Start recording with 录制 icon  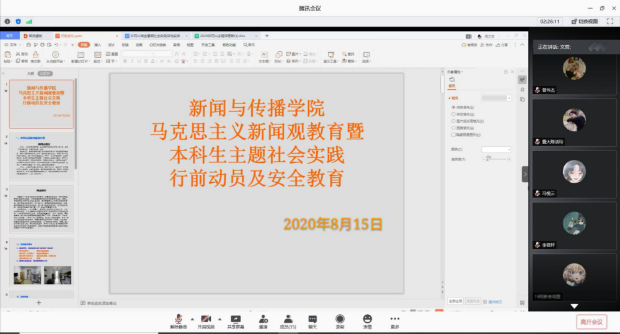pos(340,319)
